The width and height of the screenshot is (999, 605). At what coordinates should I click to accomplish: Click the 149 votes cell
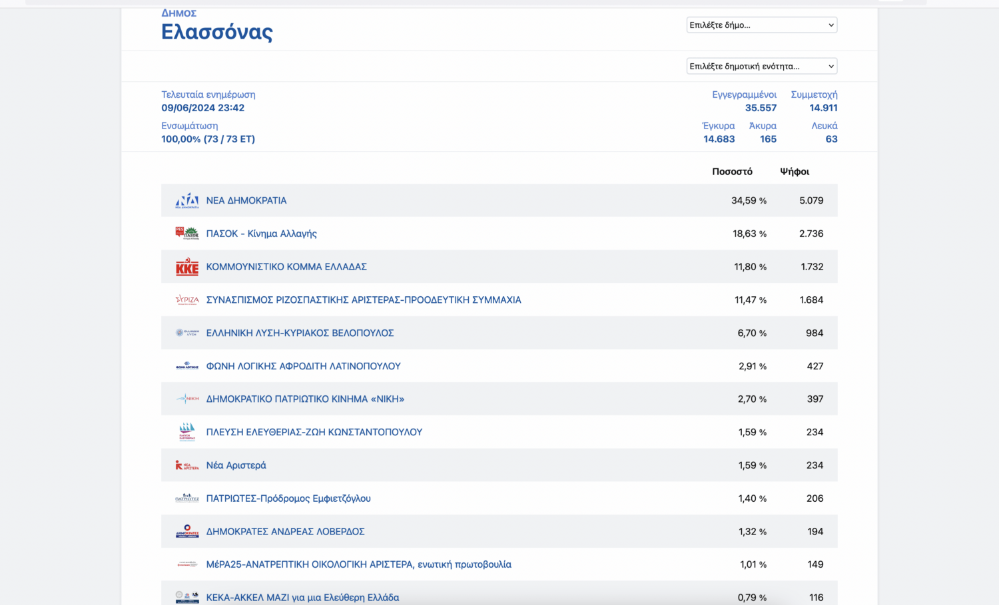(816, 564)
